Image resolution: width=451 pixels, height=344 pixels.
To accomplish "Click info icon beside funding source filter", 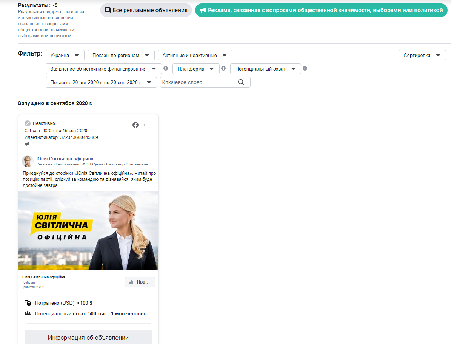I will click(x=165, y=68).
